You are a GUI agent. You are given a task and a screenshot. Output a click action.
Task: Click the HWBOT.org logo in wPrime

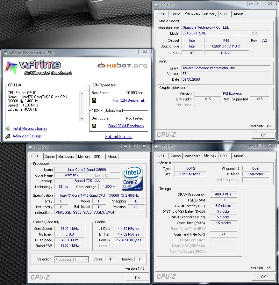(x=122, y=65)
